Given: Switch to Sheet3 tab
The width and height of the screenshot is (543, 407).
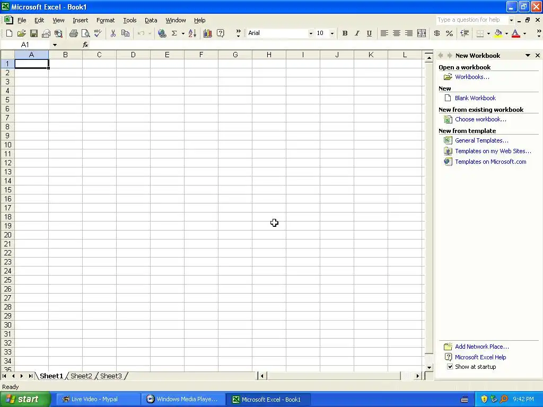Looking at the screenshot, I should tap(111, 376).
